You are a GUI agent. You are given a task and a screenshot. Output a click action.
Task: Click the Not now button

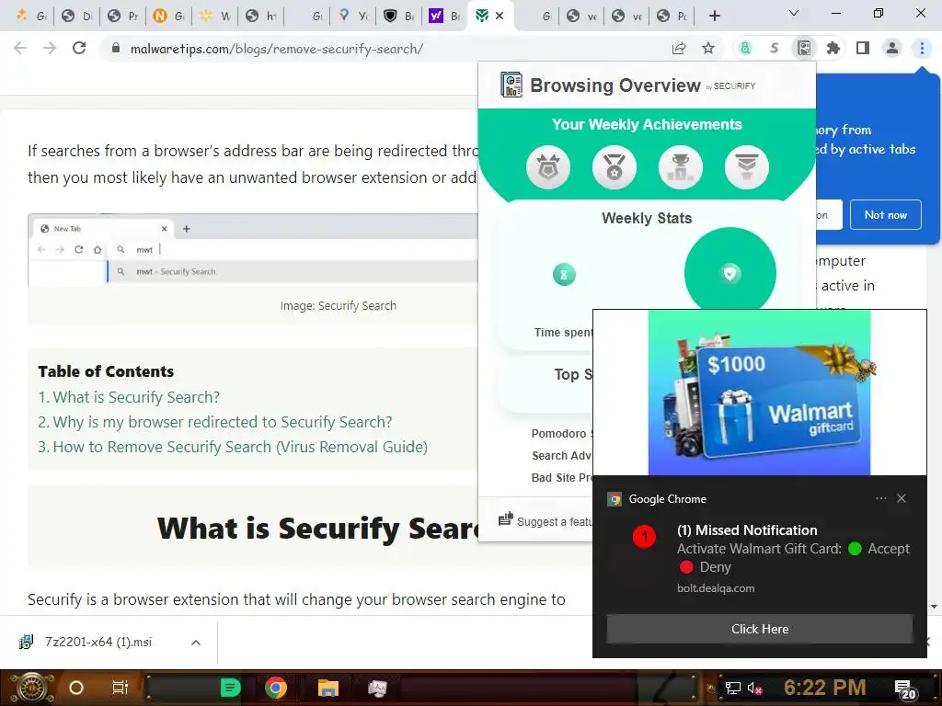(886, 215)
